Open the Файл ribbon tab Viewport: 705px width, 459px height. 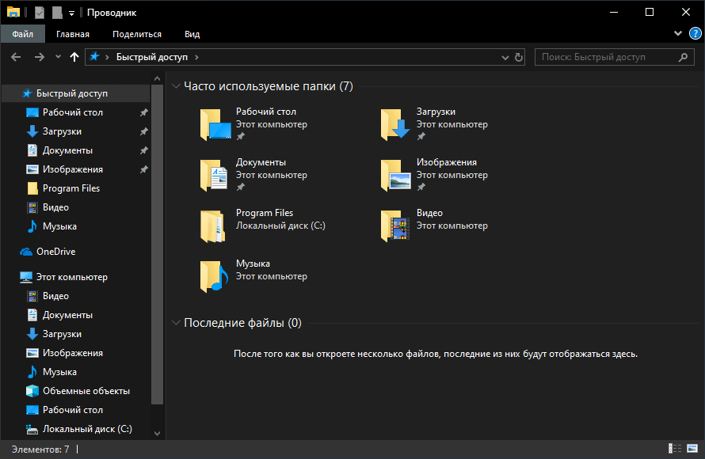click(22, 34)
